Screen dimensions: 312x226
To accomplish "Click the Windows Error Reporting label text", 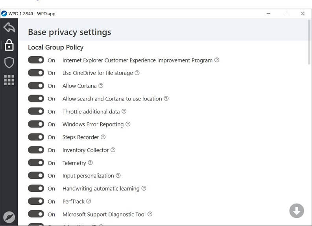I will [93, 124].
